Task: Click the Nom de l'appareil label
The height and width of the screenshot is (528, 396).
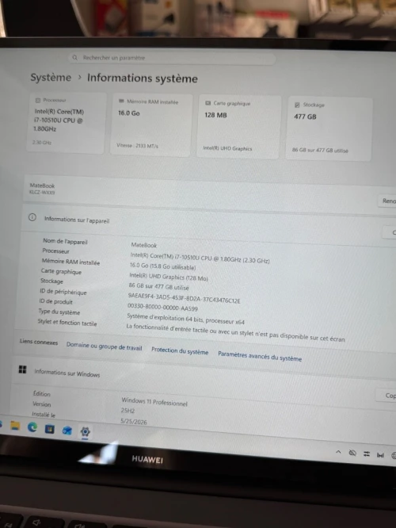Action: pyautogui.click(x=65, y=242)
